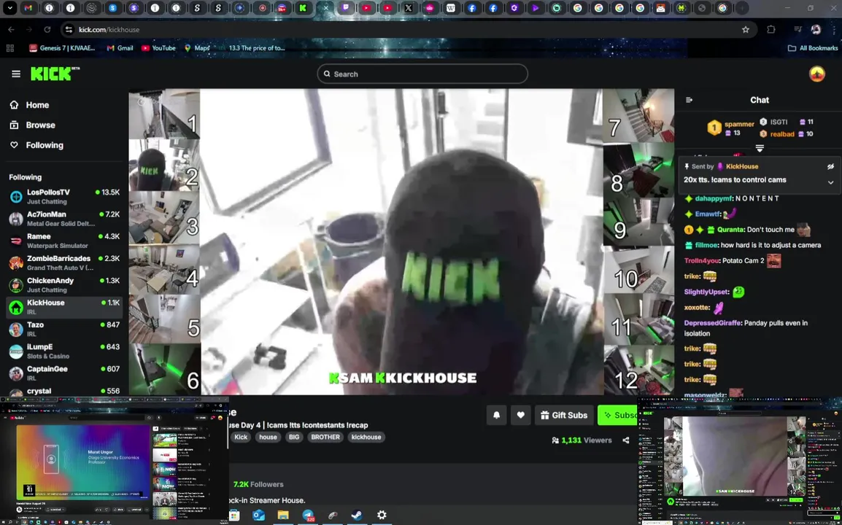Open the browser extensions icon

click(771, 29)
